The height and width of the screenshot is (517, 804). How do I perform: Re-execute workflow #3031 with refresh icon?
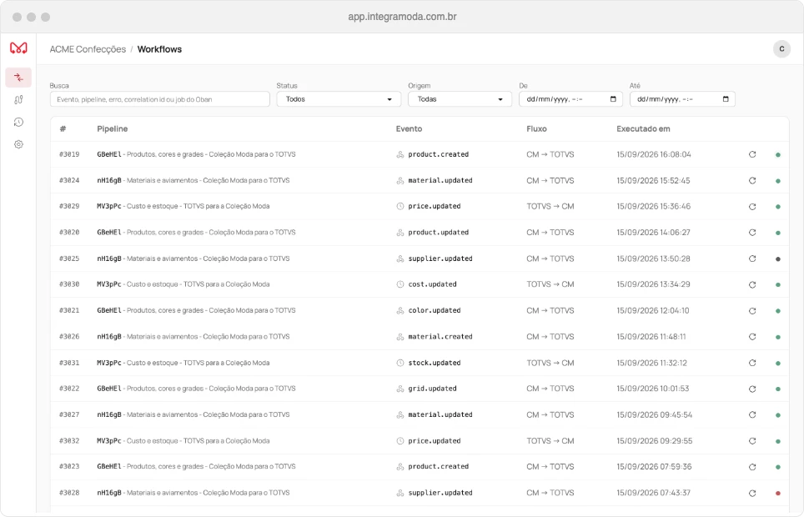coord(752,363)
